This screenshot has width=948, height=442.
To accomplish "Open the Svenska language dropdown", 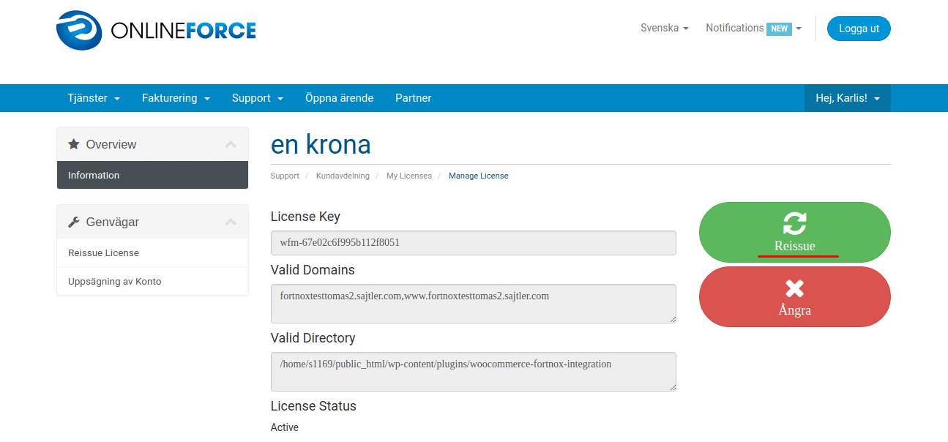I will click(665, 29).
